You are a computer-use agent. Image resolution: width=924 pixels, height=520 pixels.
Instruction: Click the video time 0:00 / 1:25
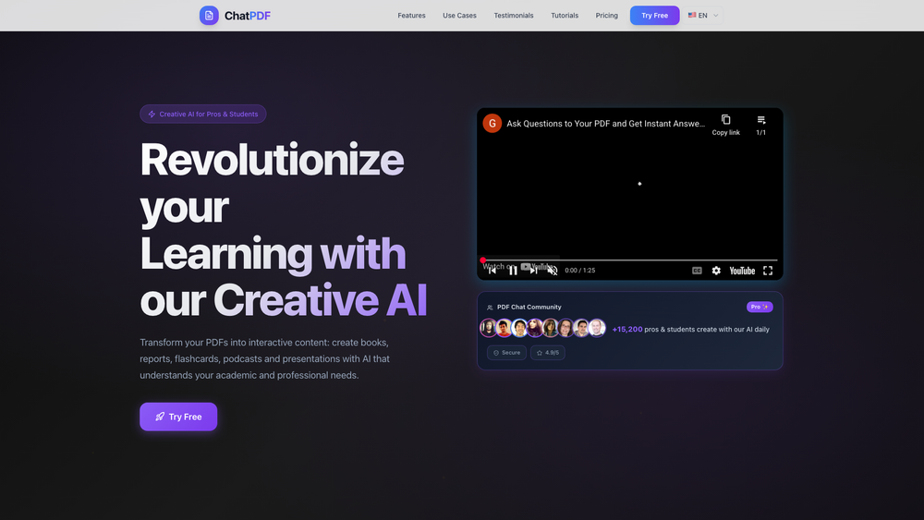point(580,271)
